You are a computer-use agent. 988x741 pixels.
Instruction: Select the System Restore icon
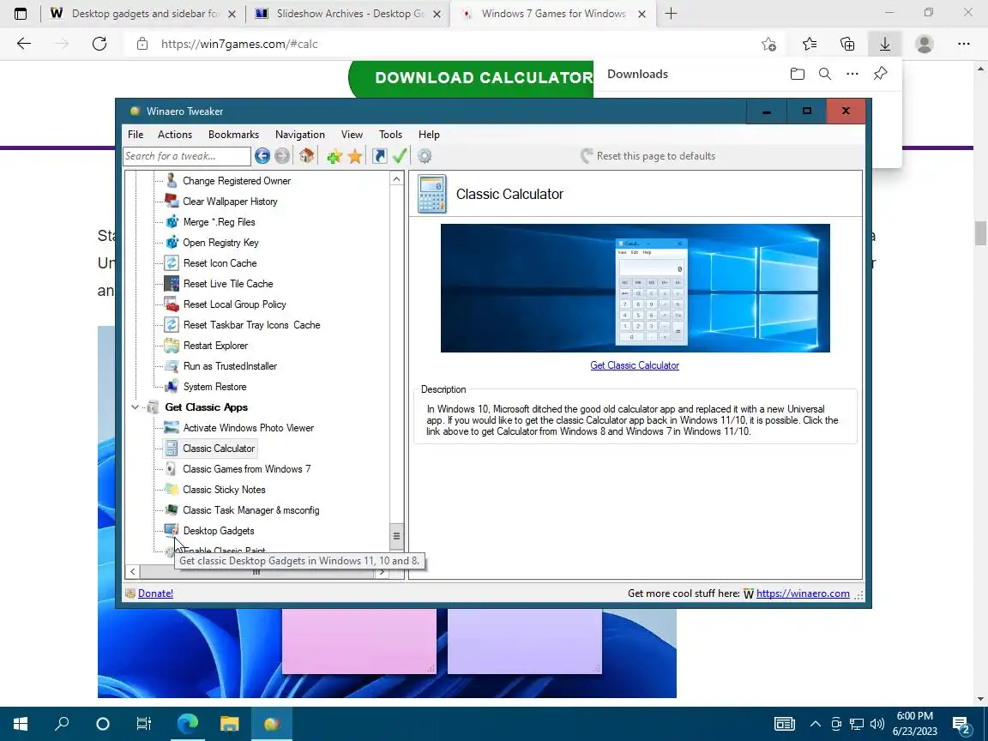coord(172,386)
